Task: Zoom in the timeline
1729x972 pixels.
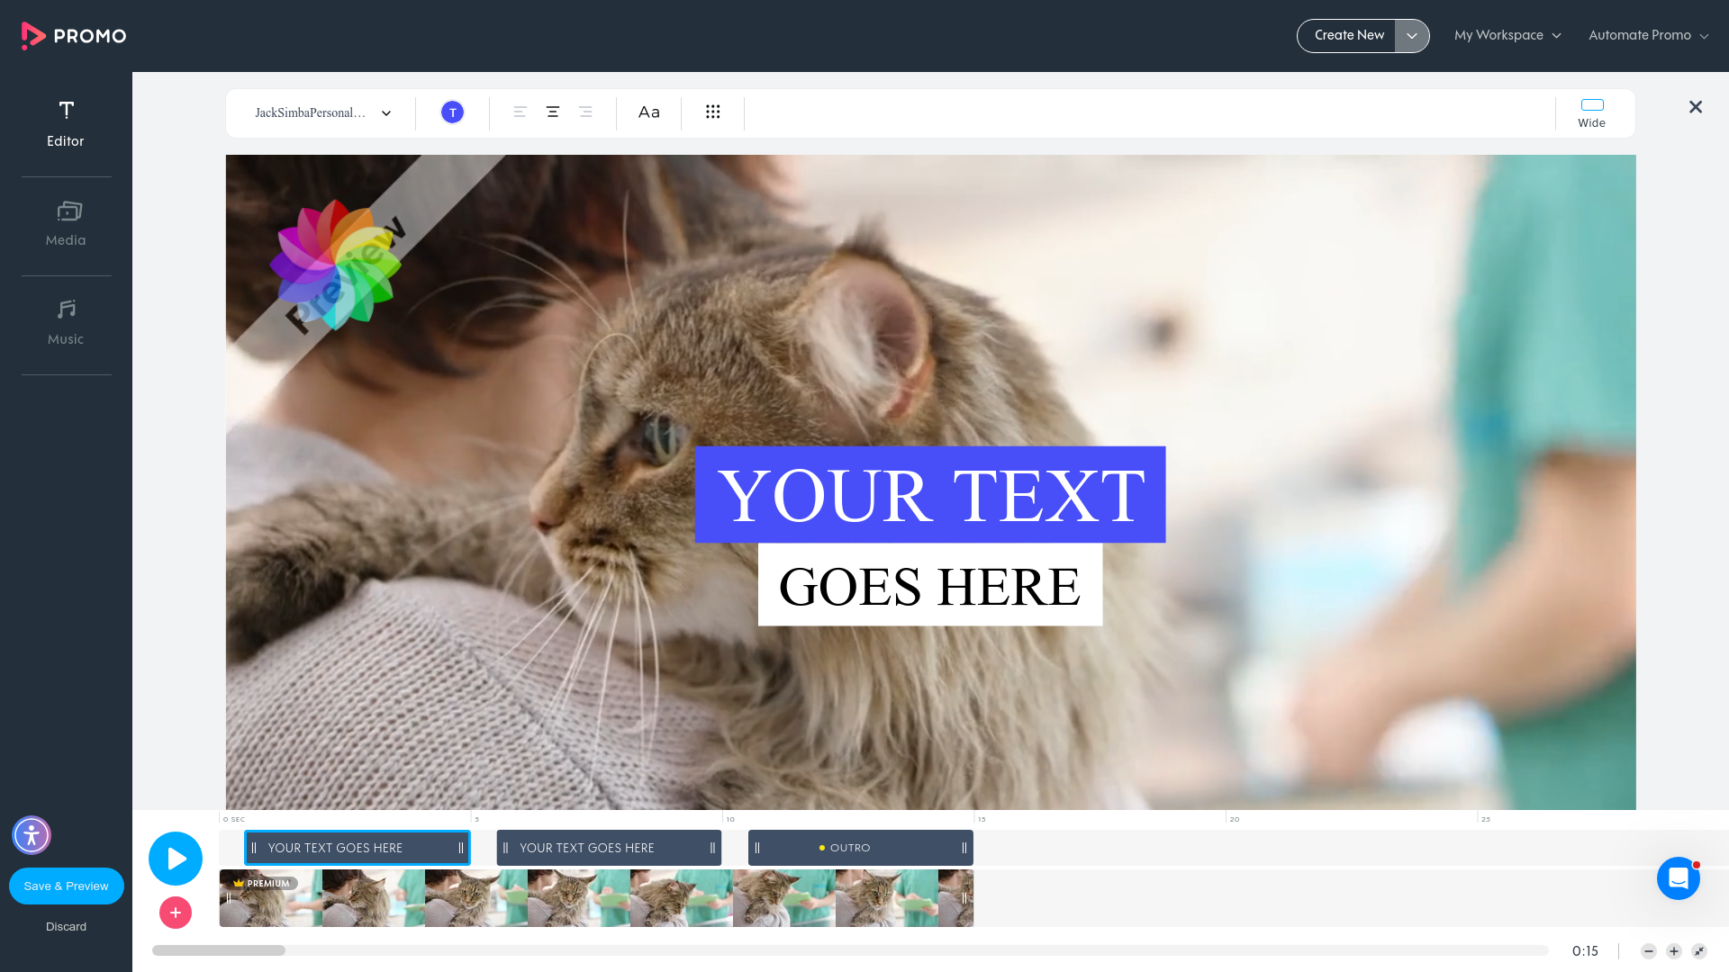Action: (x=1674, y=951)
